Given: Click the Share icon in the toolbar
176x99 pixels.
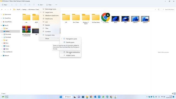Looking at the screenshot, I should (x=29, y=5).
